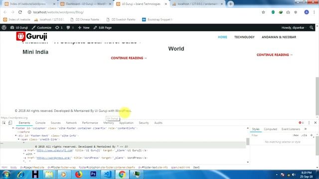The width and height of the screenshot is (319, 179).
Task: Click the volume icon in the system tray
Action: [x=294, y=175]
